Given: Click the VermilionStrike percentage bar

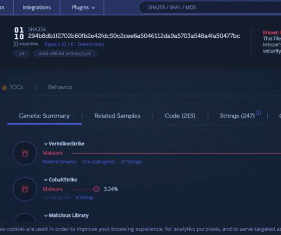Looking at the screenshot, I should coord(177,154).
